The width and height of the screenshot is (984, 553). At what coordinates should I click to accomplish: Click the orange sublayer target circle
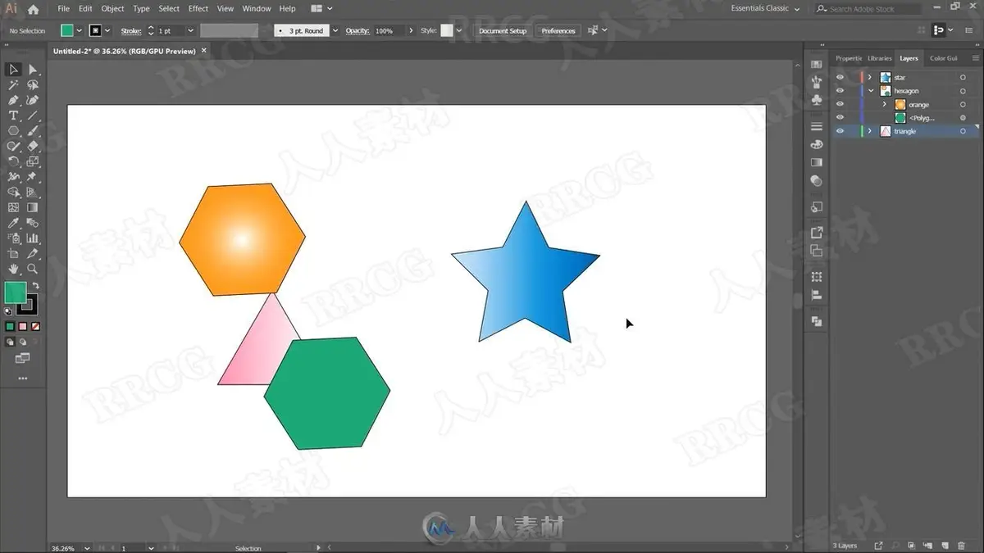point(963,104)
